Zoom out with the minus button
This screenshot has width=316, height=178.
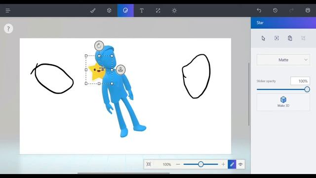[x=178, y=164]
